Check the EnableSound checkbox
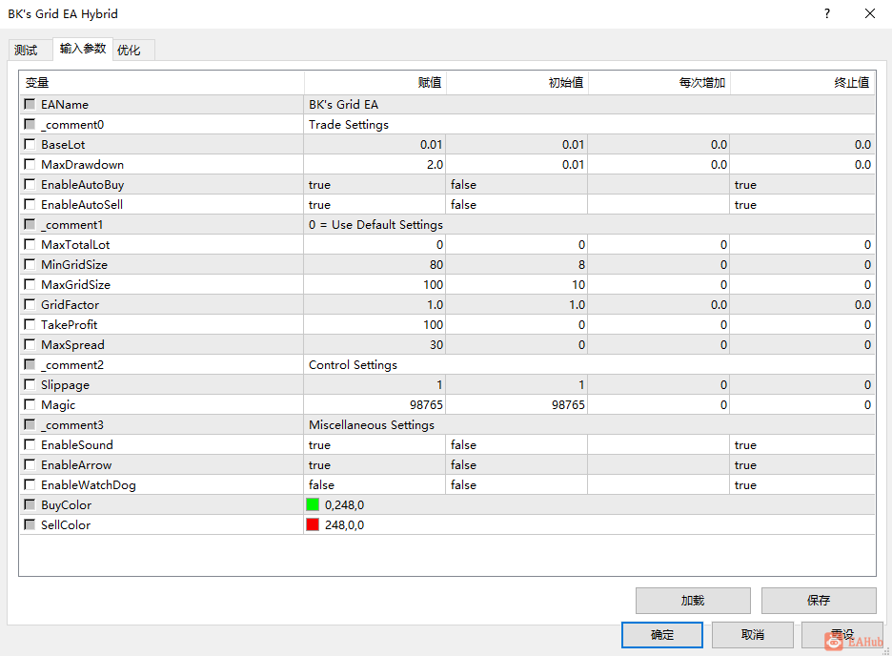Image resolution: width=892 pixels, height=656 pixels. coord(30,444)
